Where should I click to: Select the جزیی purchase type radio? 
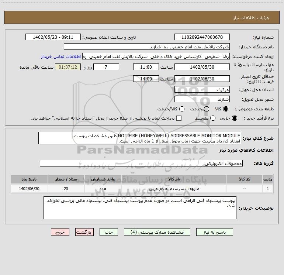pos(235,118)
